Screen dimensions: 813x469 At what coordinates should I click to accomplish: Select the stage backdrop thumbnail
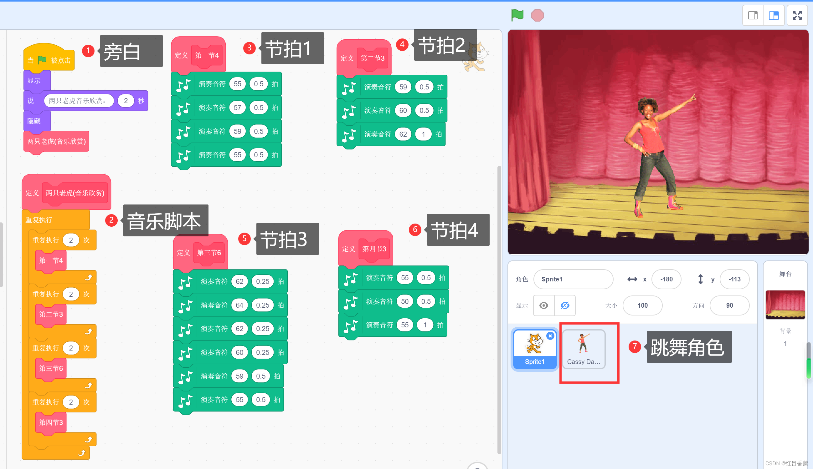click(785, 305)
